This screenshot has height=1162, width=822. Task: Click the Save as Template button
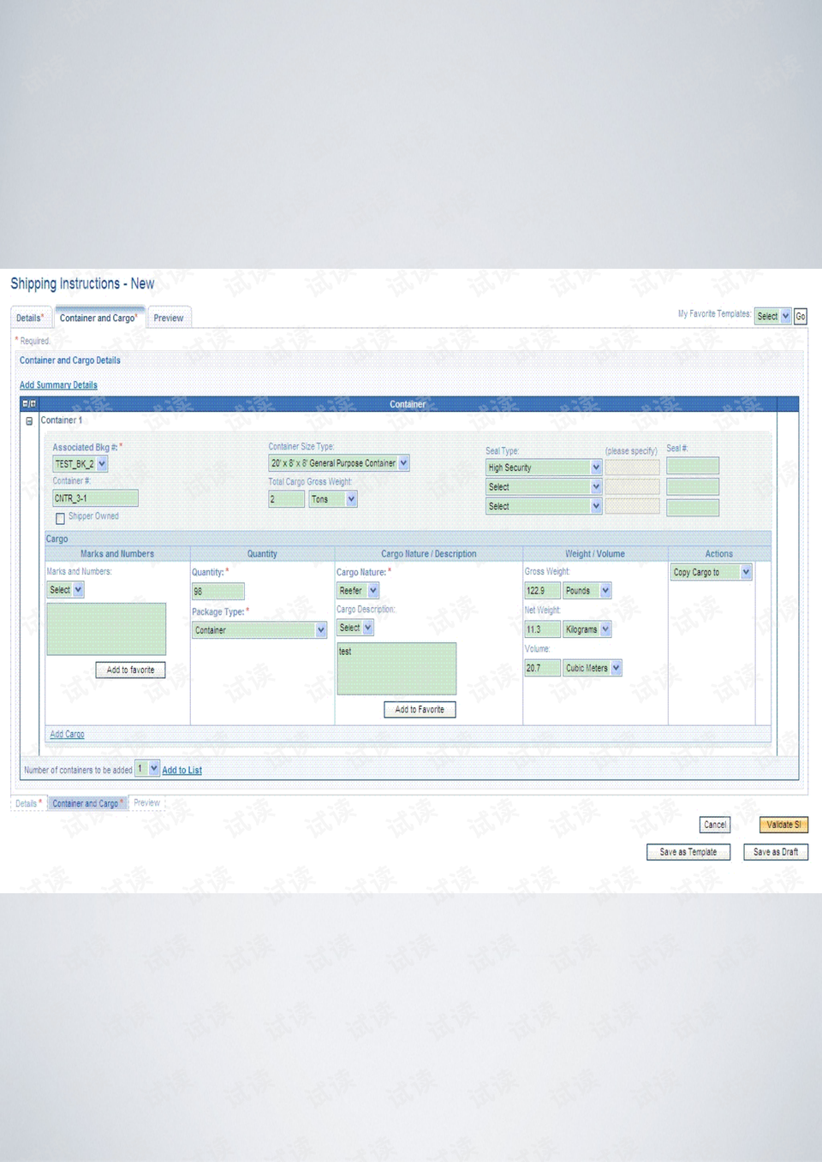688,852
